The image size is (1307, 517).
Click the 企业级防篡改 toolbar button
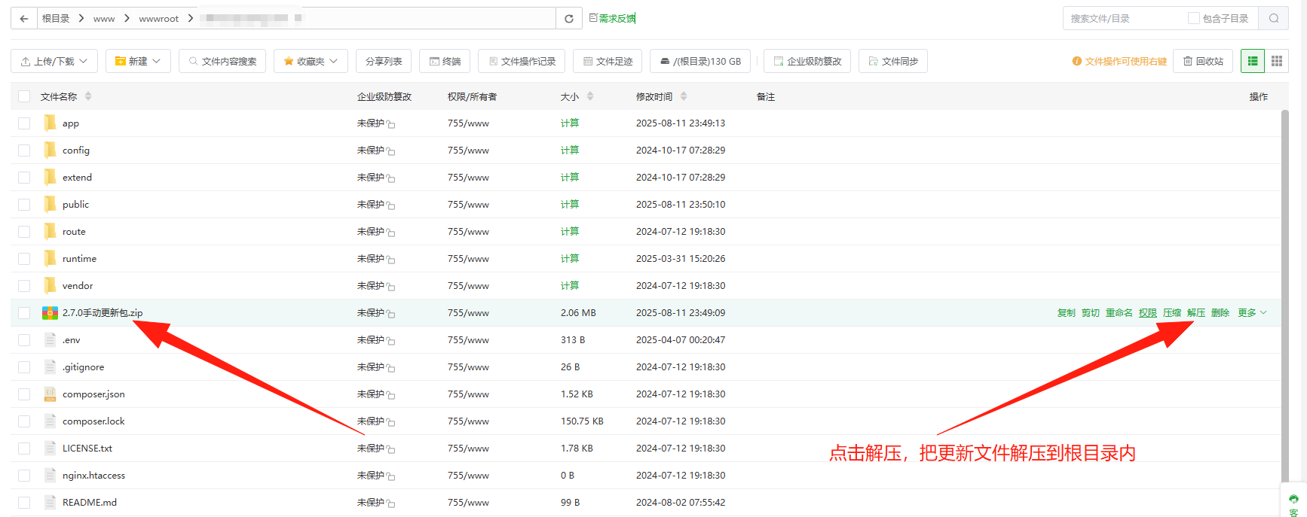click(x=807, y=61)
